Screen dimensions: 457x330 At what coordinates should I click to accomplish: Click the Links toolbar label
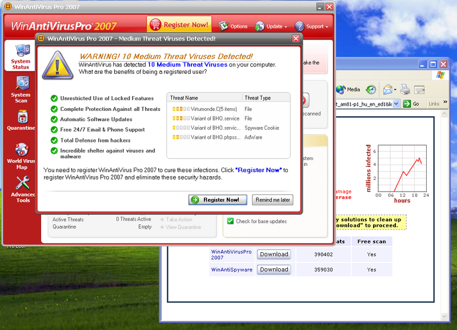[x=434, y=104]
